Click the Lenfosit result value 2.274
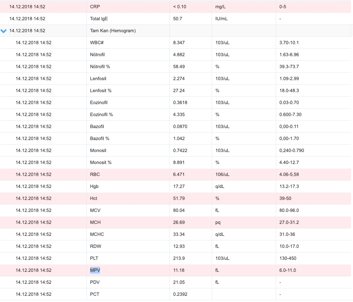The height and width of the screenshot is (302, 353). point(179,78)
